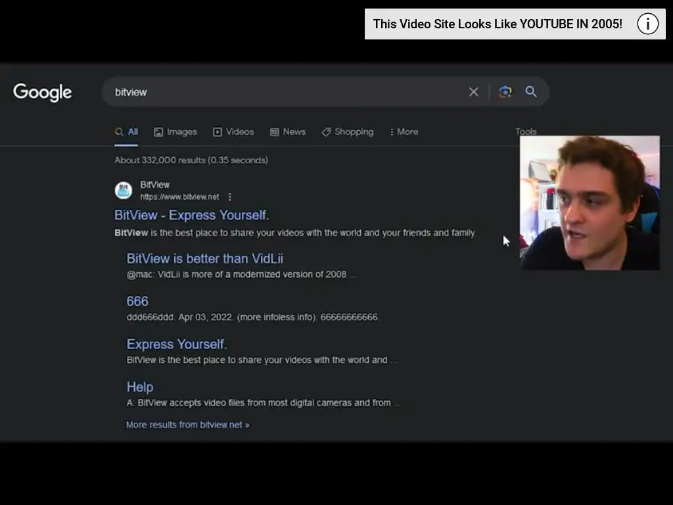673x505 pixels.
Task: Select the All results tab
Action: coord(126,132)
